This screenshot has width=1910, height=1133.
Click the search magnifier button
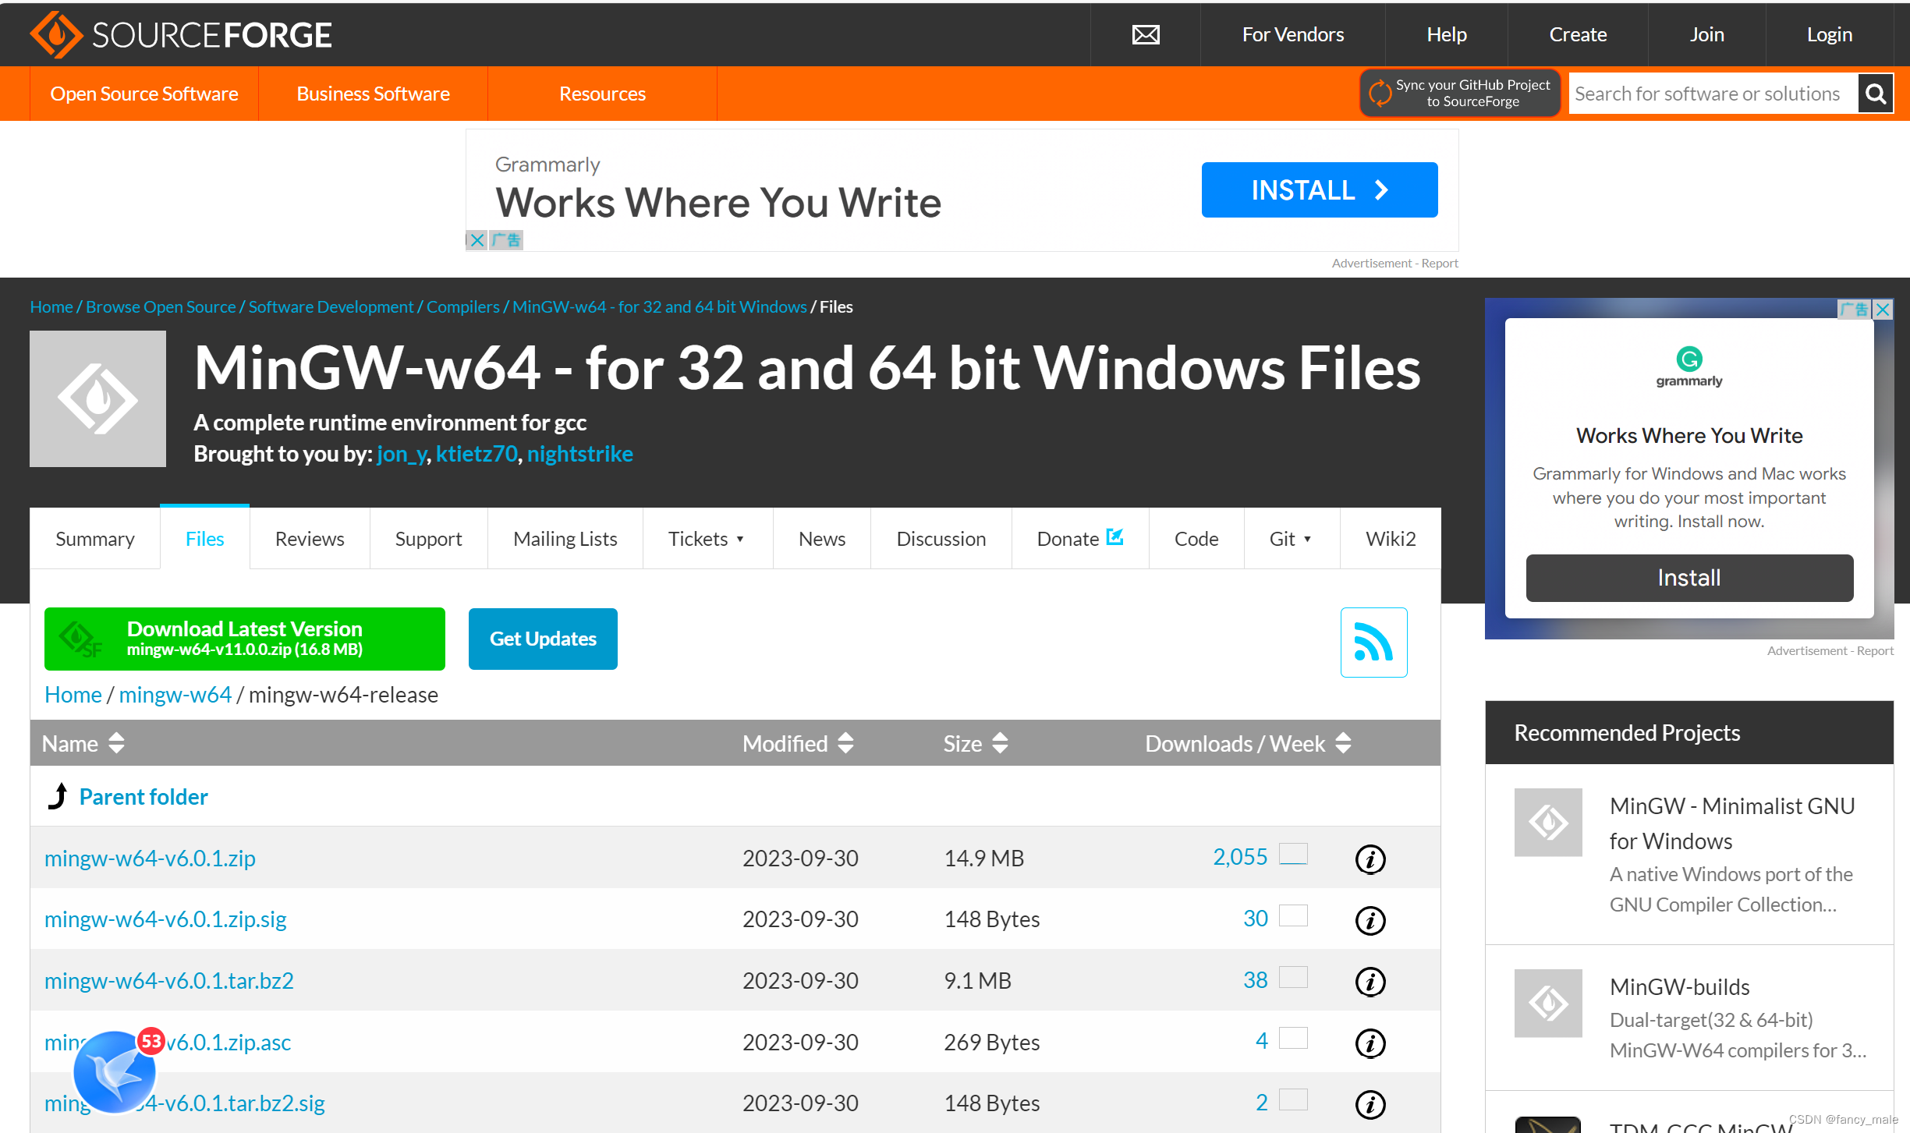pos(1876,94)
